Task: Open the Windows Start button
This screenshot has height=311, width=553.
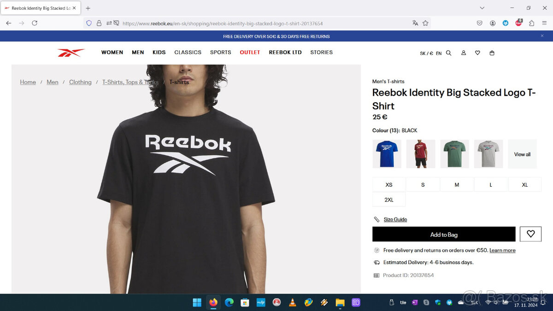Action: (197, 303)
